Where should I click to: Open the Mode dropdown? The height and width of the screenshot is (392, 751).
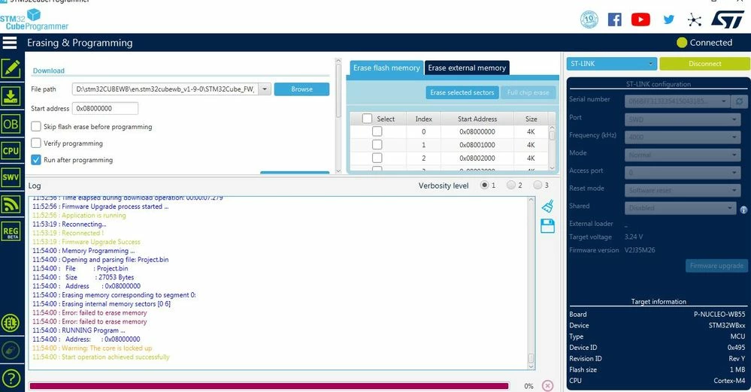click(x=683, y=155)
